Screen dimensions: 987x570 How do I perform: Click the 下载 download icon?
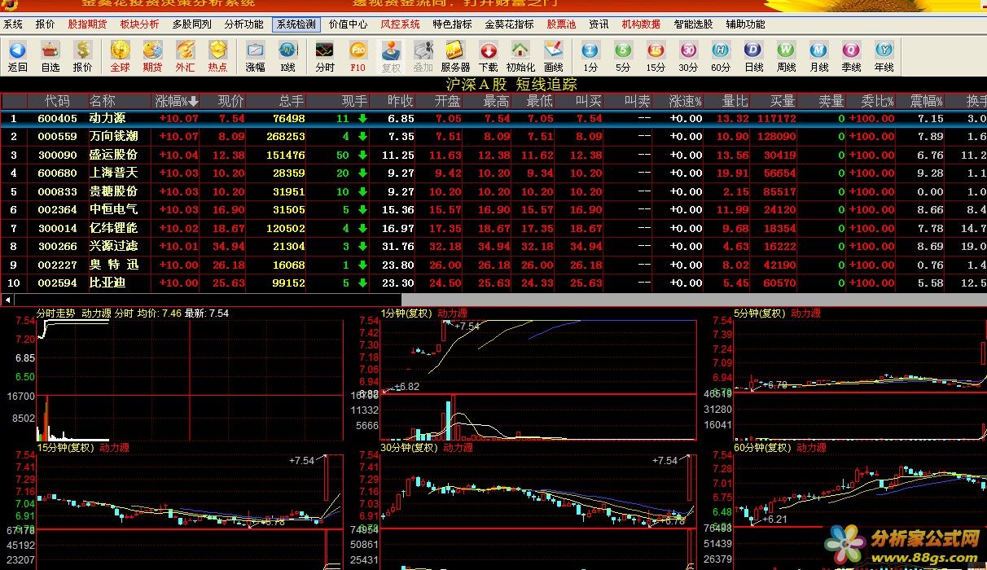488,56
